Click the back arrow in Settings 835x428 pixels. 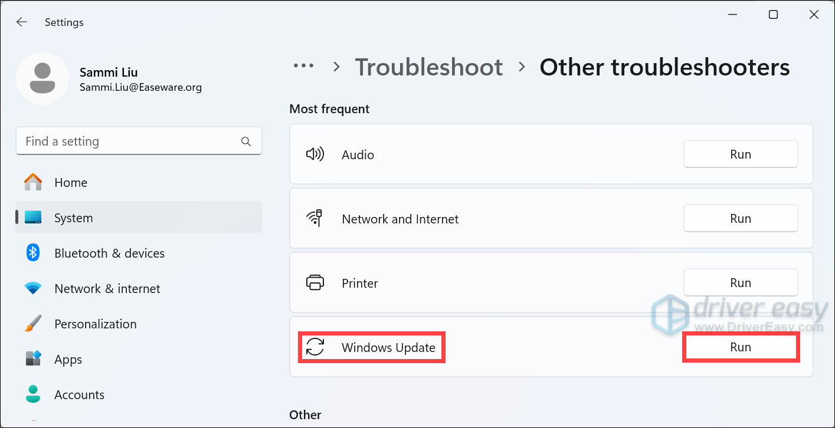pyautogui.click(x=22, y=22)
